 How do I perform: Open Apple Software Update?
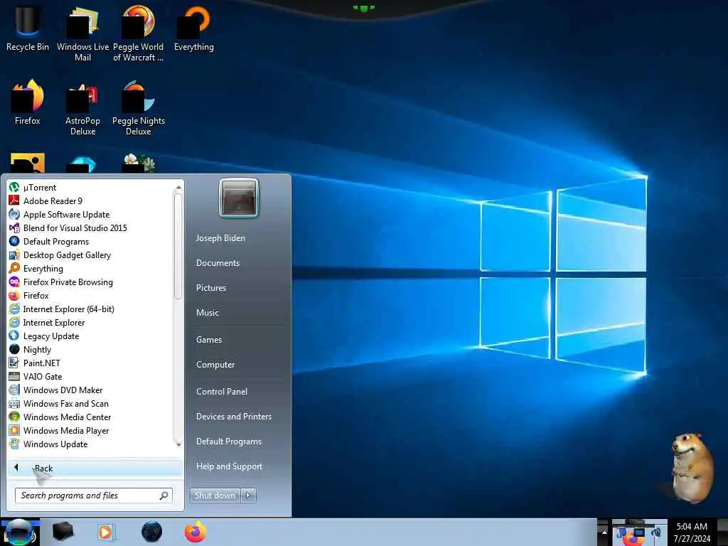click(66, 215)
